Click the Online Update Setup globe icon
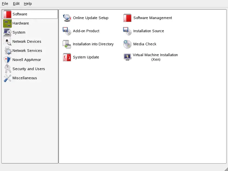Viewport: 228px width, 171px height. (67, 18)
